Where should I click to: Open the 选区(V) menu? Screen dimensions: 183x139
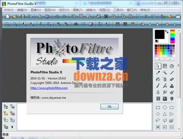click(64, 10)
